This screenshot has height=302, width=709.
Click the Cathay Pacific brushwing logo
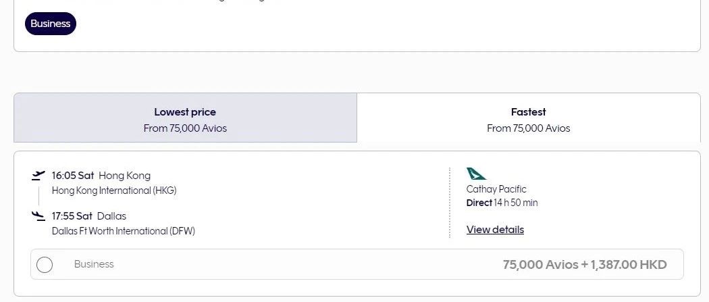point(476,174)
